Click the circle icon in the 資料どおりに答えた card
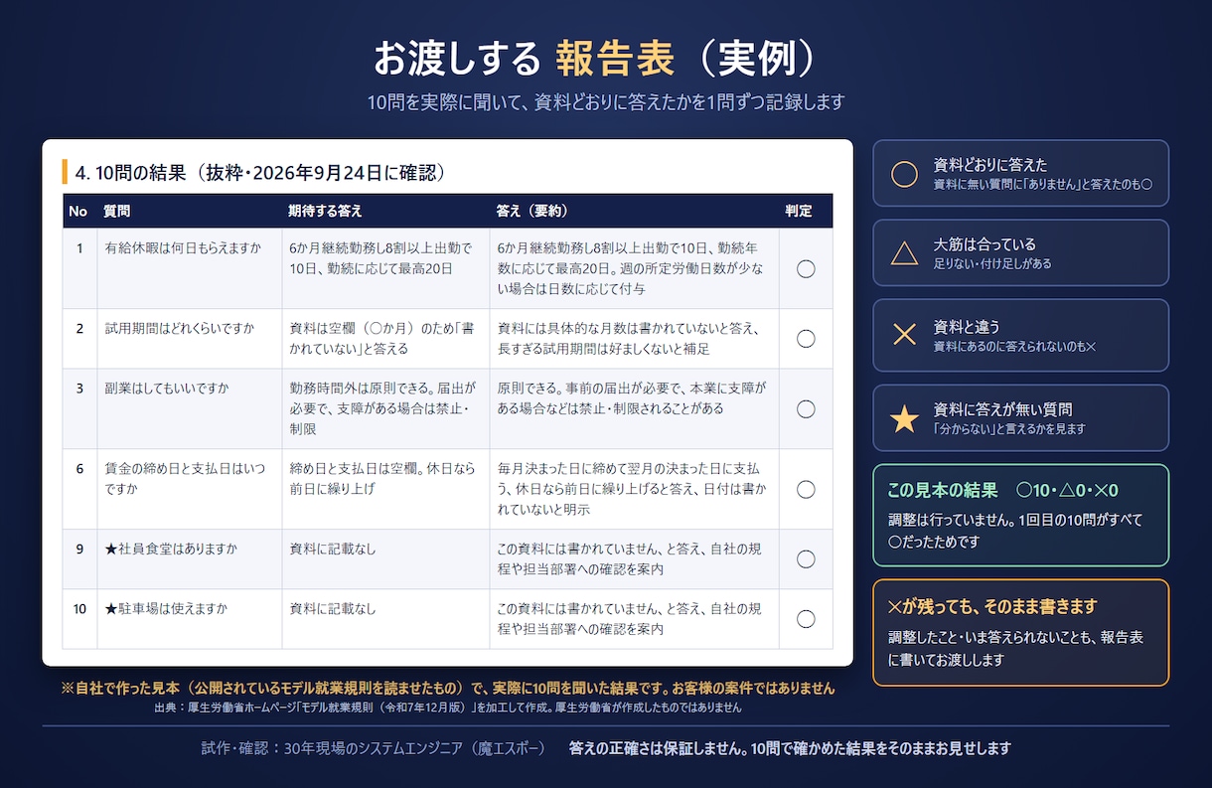 pos(904,174)
